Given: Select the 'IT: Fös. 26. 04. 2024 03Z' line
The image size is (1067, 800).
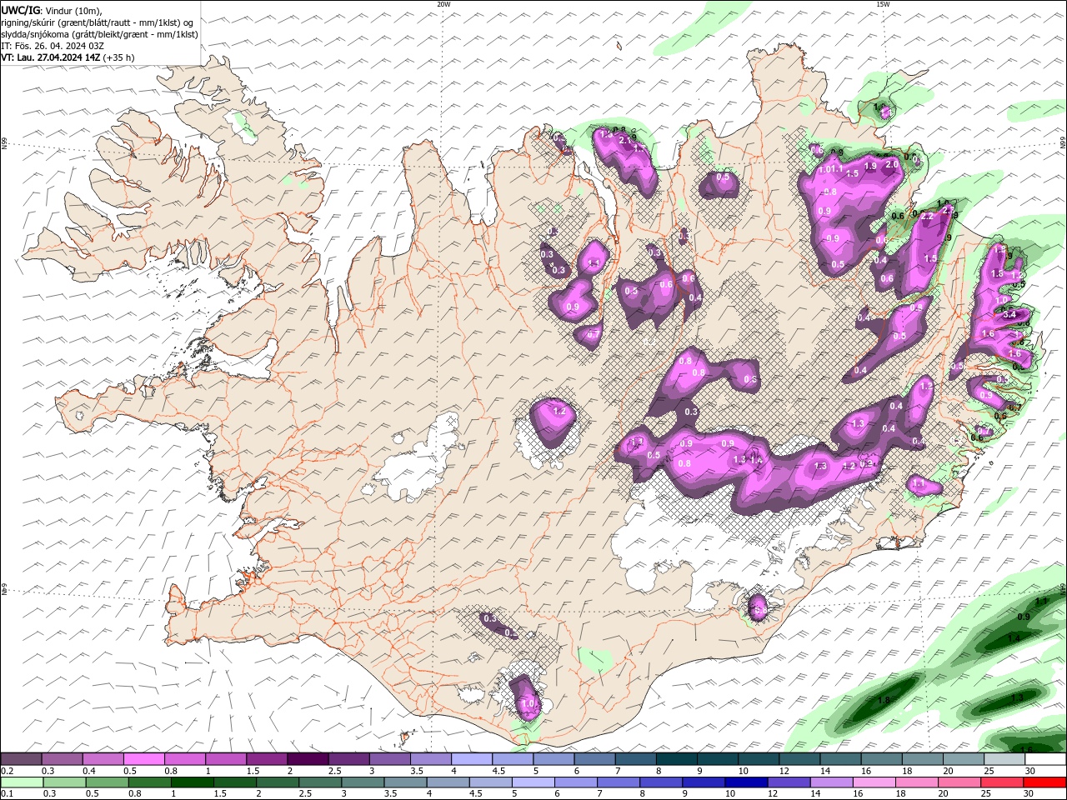Looking at the screenshot, I should coord(53,46).
